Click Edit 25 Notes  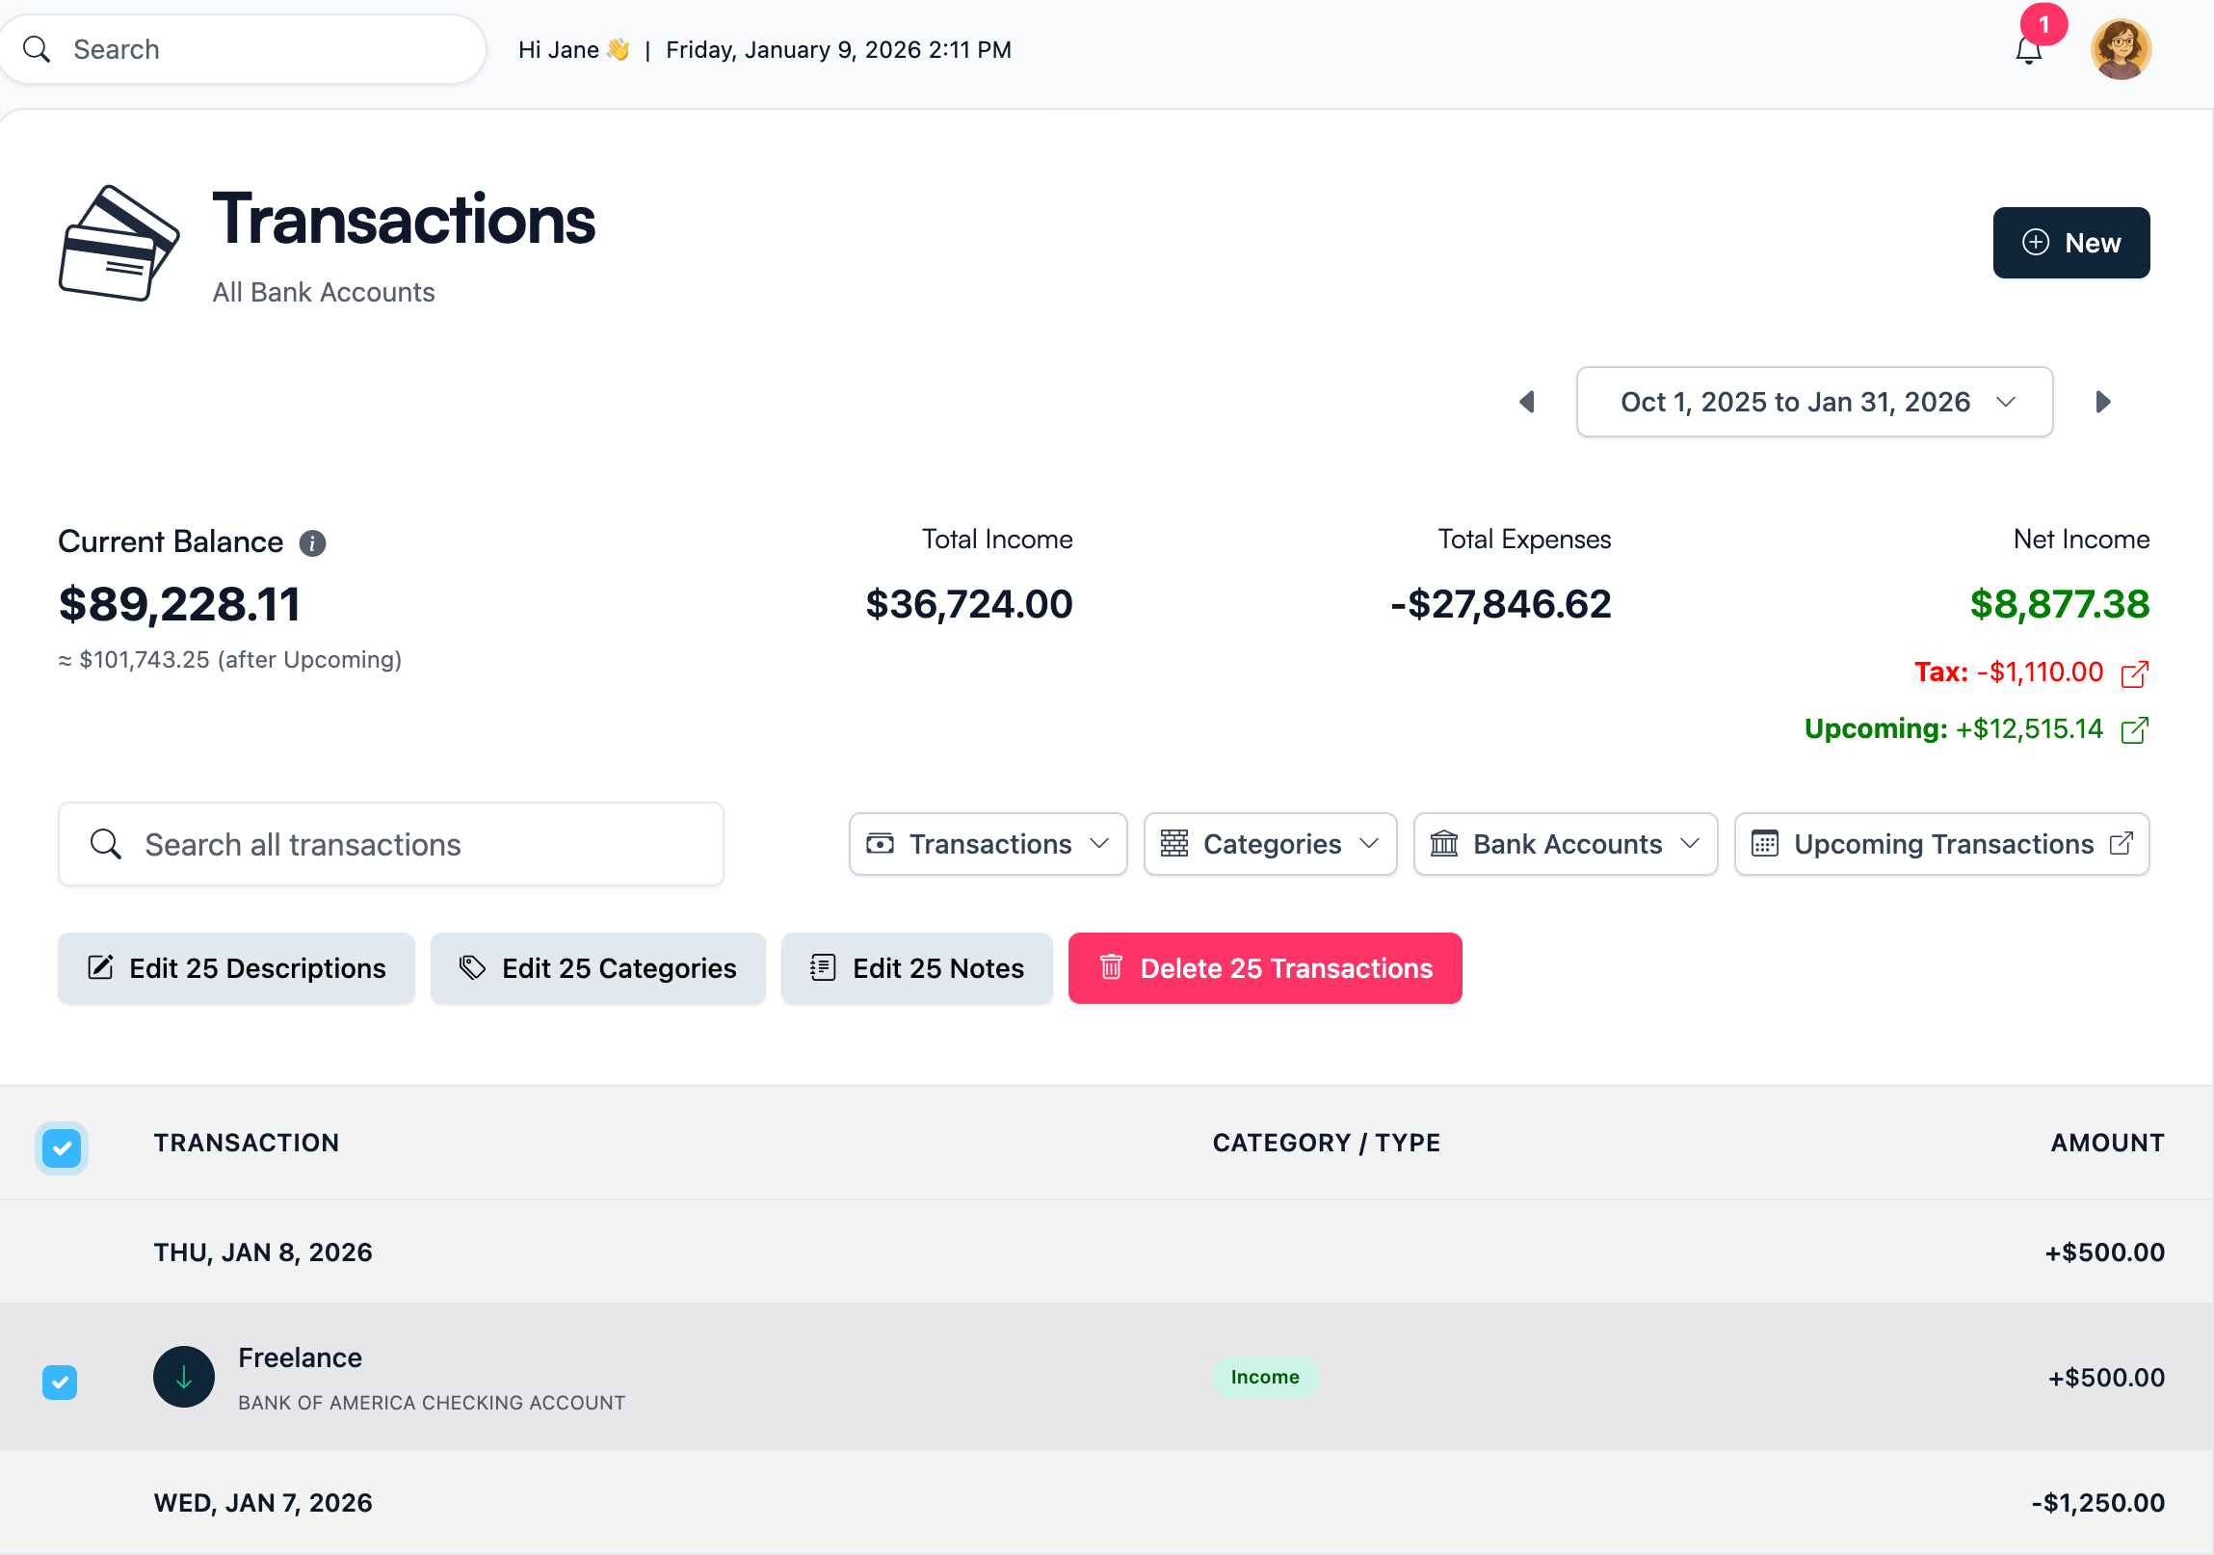point(917,968)
